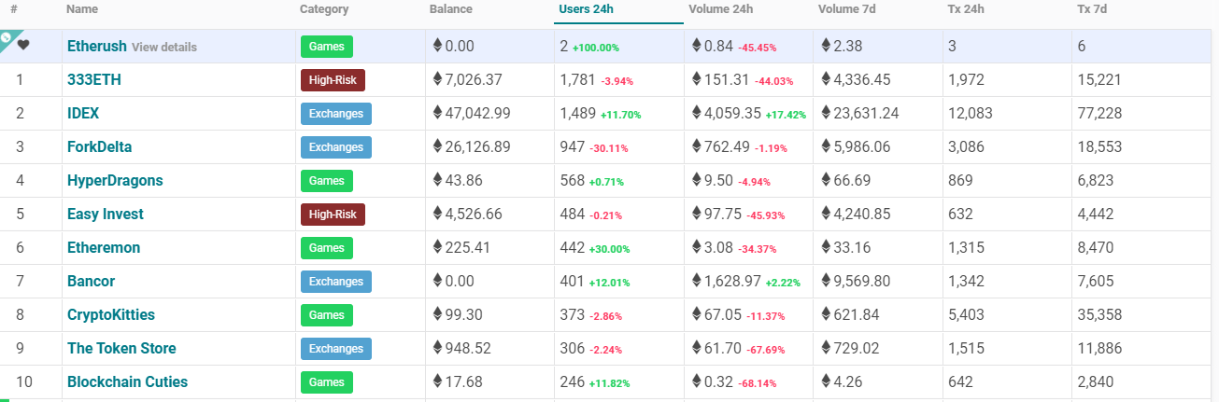This screenshot has height=402, width=1219.
Task: Click CryptoKitties Tx 7d value 35,358
Action: tap(1100, 315)
